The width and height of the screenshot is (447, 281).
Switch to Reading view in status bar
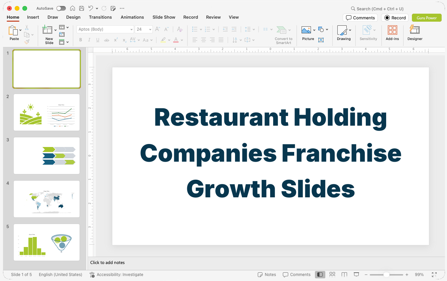(x=344, y=274)
